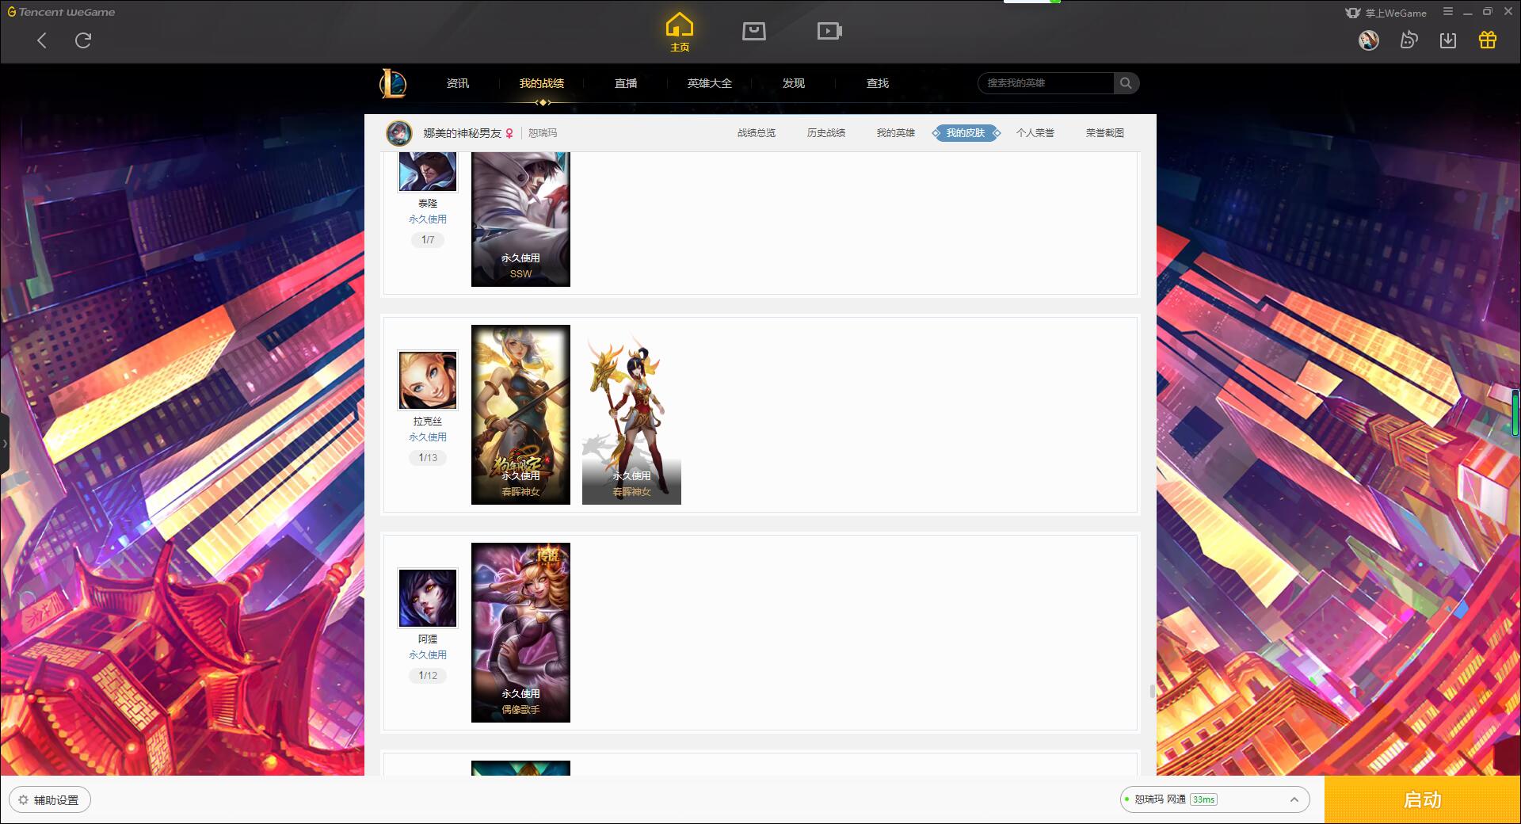Viewport: 1521px width, 824px height.
Task: Open the 查找 tab
Action: click(x=878, y=83)
